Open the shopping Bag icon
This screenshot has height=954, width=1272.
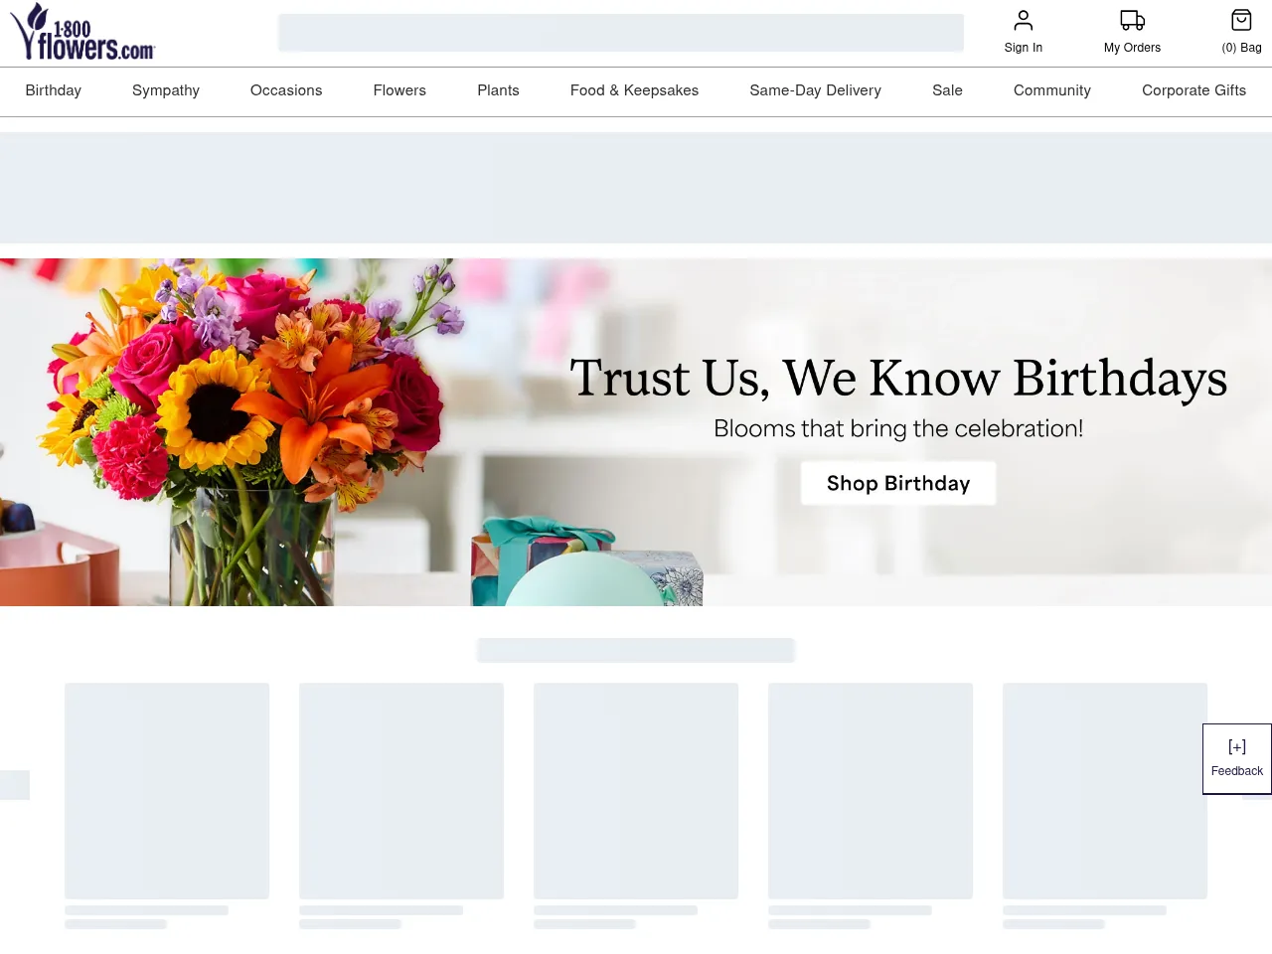[x=1241, y=21]
